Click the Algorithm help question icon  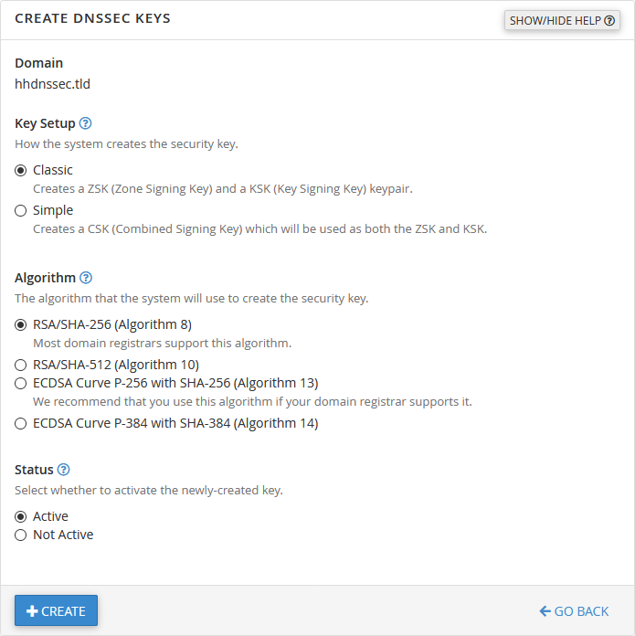click(x=86, y=278)
